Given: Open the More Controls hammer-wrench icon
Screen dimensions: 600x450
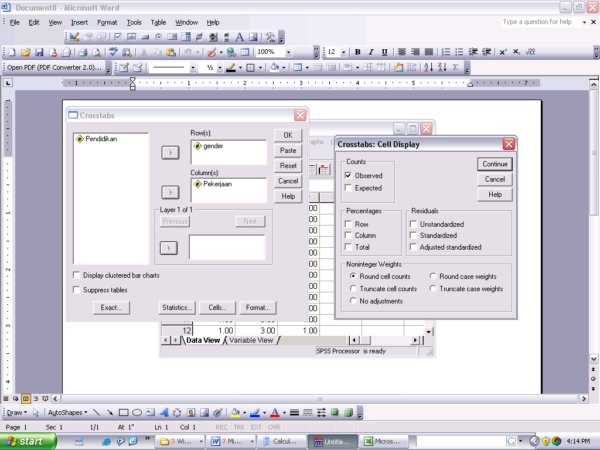Looking at the screenshot, I should [x=270, y=37].
